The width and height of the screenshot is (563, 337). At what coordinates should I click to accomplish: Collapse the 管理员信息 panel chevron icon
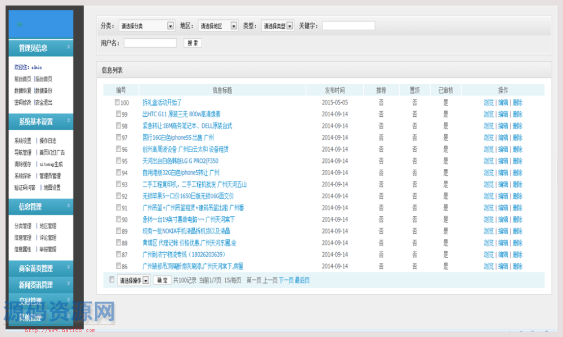pos(69,48)
